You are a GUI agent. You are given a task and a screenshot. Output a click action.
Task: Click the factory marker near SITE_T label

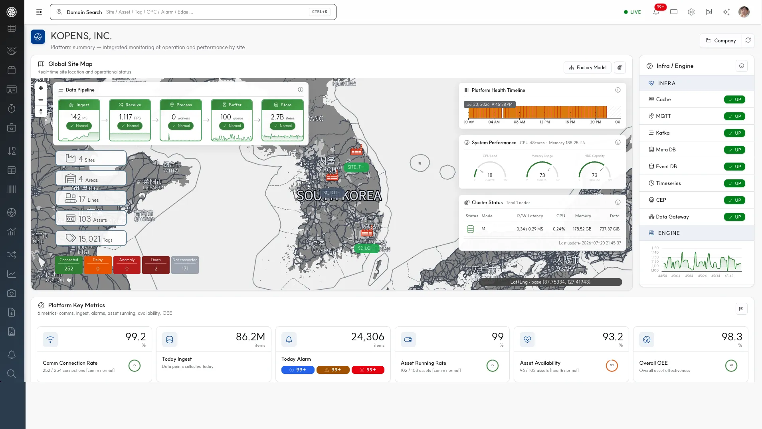356,151
